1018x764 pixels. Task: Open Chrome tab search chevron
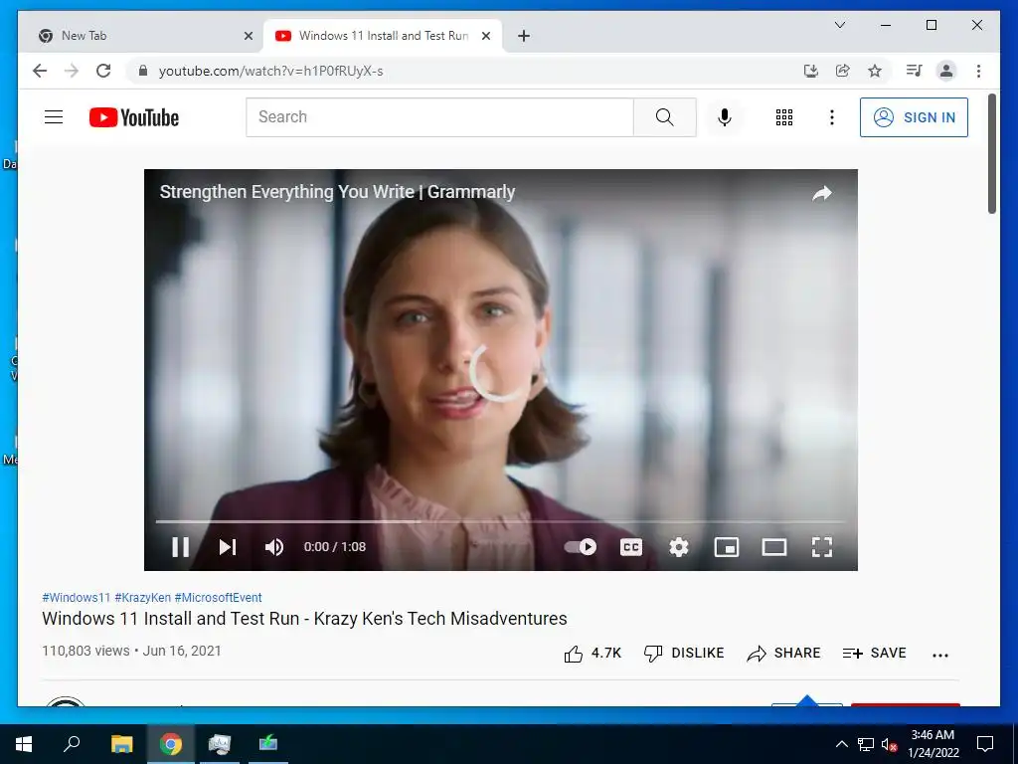[839, 25]
